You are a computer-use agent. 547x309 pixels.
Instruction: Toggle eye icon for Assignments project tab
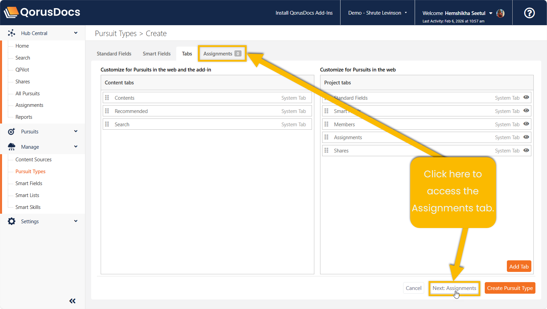coord(526,137)
